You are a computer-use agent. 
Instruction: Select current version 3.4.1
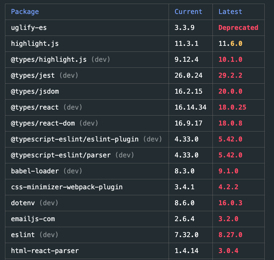pos(185,187)
